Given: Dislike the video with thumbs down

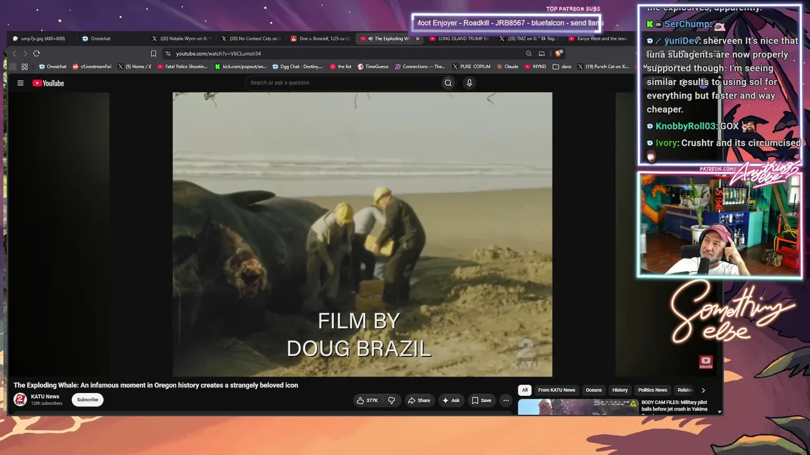Looking at the screenshot, I should (x=391, y=400).
